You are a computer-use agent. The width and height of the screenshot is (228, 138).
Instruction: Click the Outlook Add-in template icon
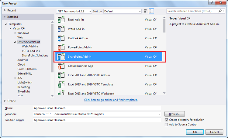click(x=61, y=38)
